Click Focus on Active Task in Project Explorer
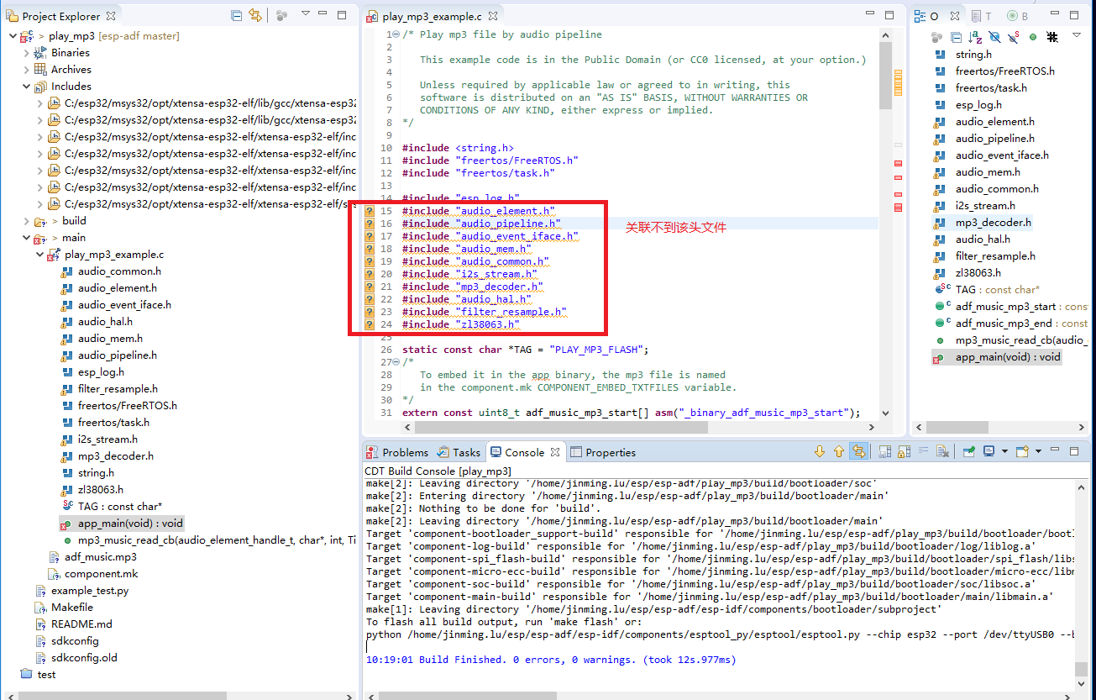Image resolution: width=1096 pixels, height=700 pixels. tap(282, 15)
